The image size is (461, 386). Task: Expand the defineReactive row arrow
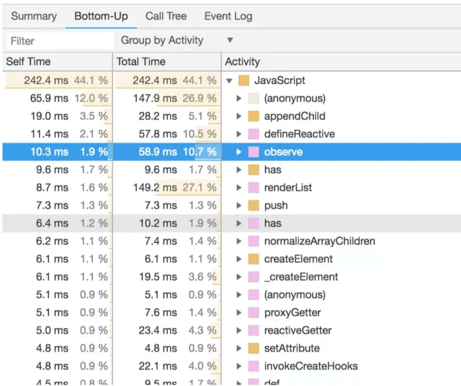(x=239, y=134)
